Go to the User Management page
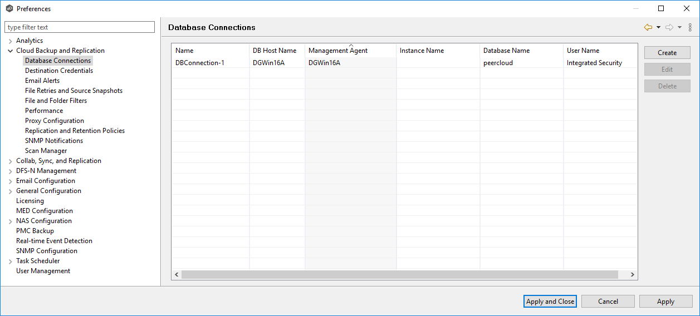The image size is (700, 316). (43, 271)
